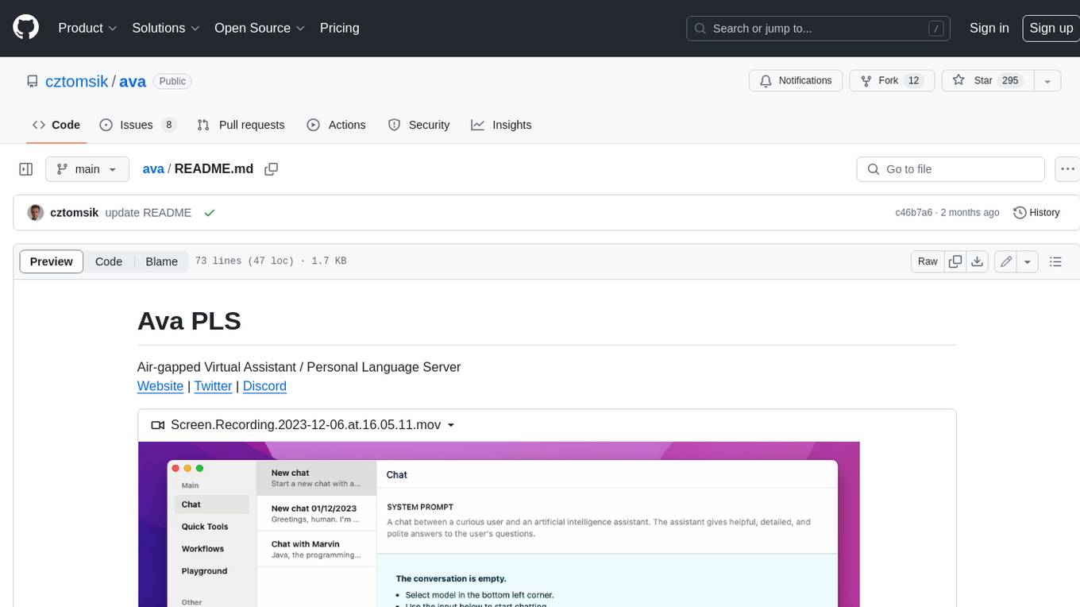Screen dimensions: 1080x607
Task: Open the GitHub homepage logo
Action: [x=25, y=28]
